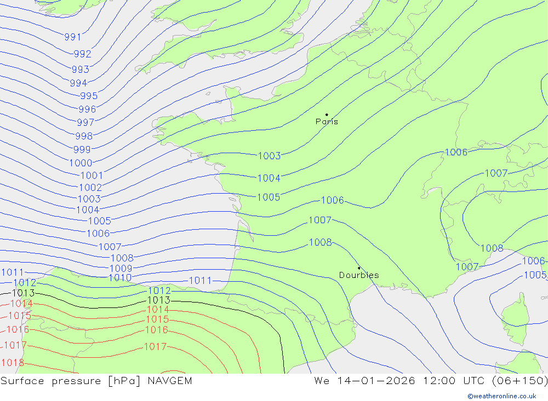Click the 999 isobar value

pyautogui.click(x=82, y=149)
